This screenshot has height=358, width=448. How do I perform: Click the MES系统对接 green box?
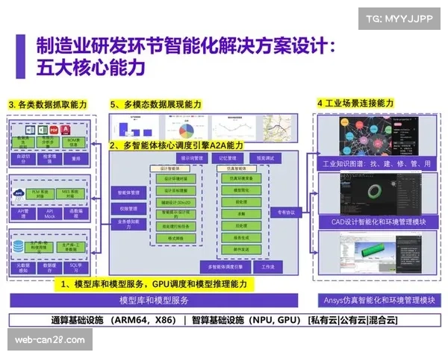[x=70, y=194]
